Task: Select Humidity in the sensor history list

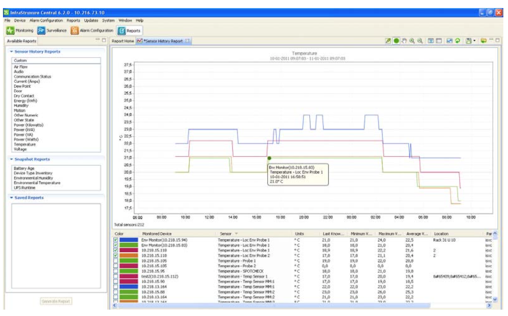Action: (x=21, y=105)
